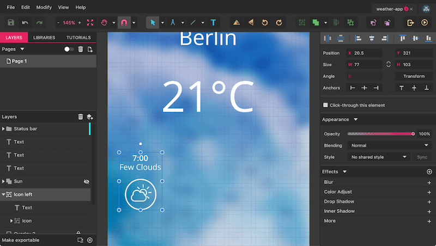Open the Modify menu

click(44, 8)
